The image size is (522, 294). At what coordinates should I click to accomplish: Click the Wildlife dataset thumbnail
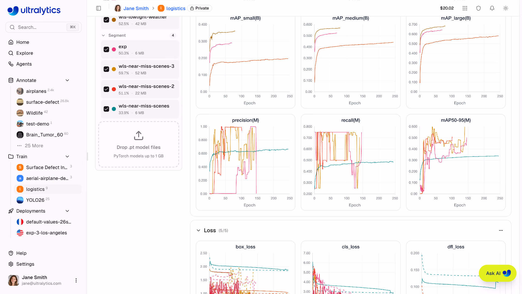point(20,113)
